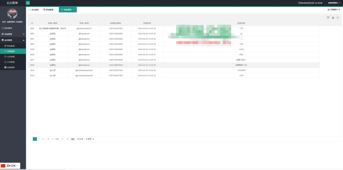Click the timestamp 2024-04-24 14:05:50
Image resolution: width=343 pixels, height=170 pixels.
[x=147, y=39]
